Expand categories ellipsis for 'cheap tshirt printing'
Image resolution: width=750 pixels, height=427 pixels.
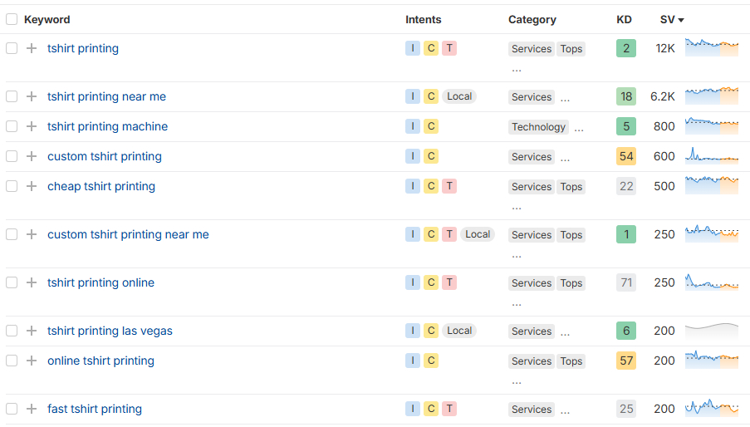pos(517,209)
